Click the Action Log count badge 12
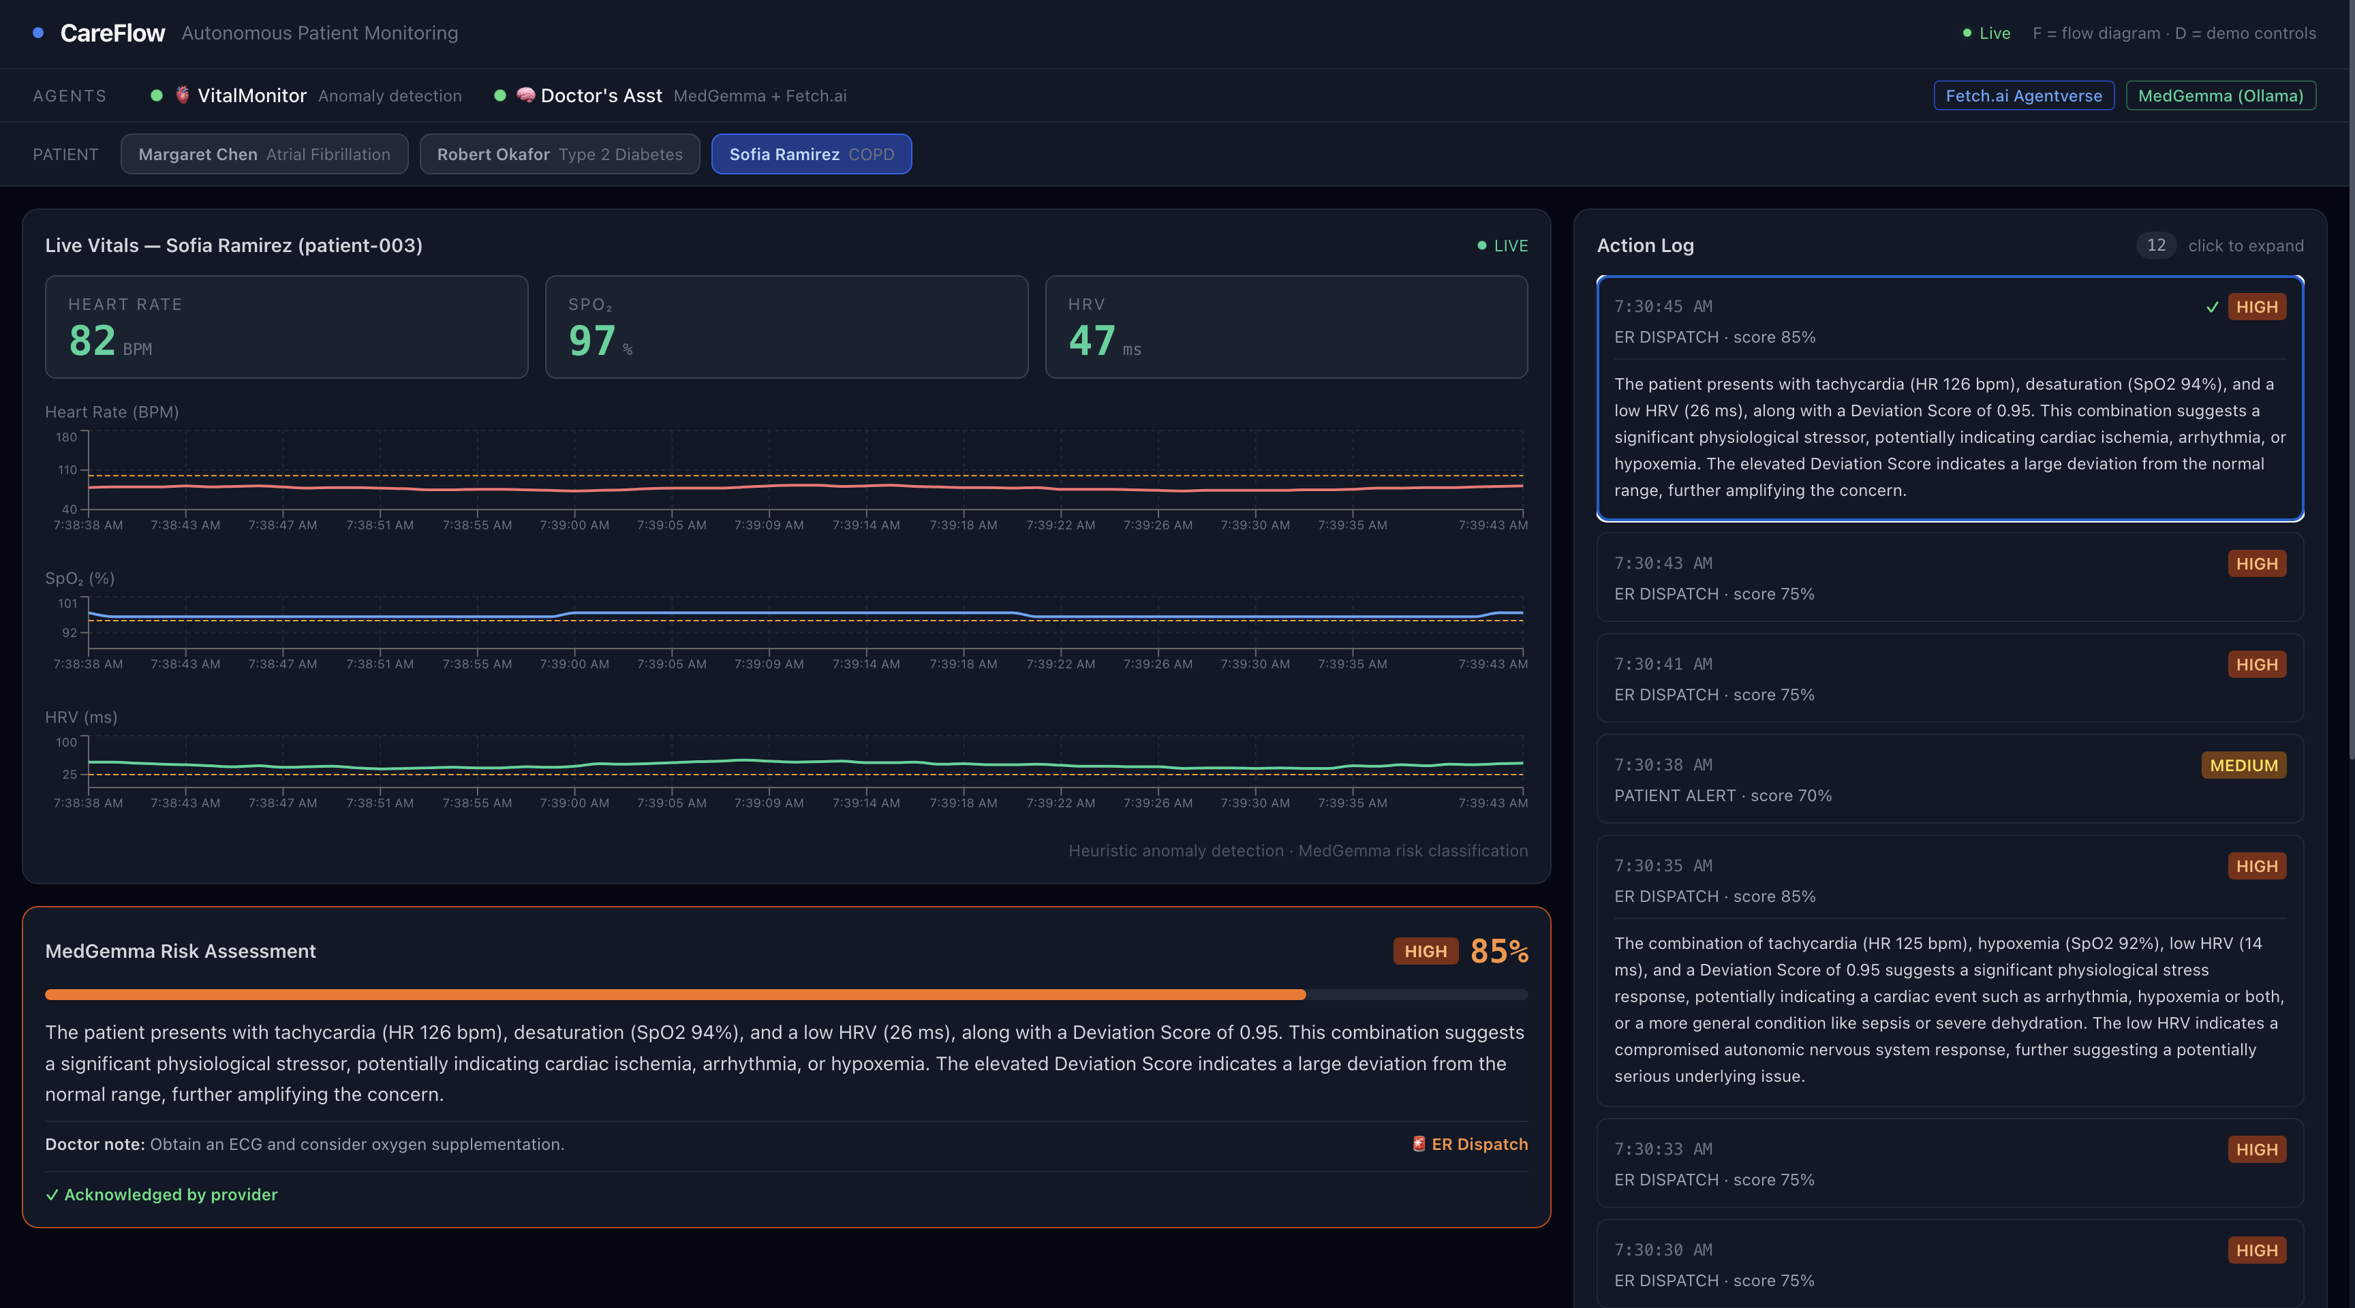The image size is (2355, 1308). coord(2156,245)
